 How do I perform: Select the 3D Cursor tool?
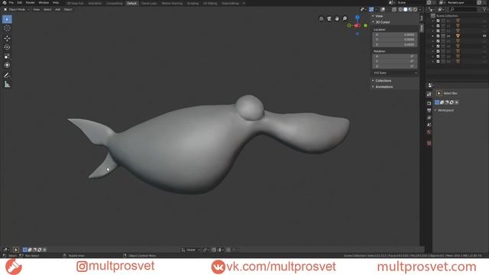click(x=7, y=28)
